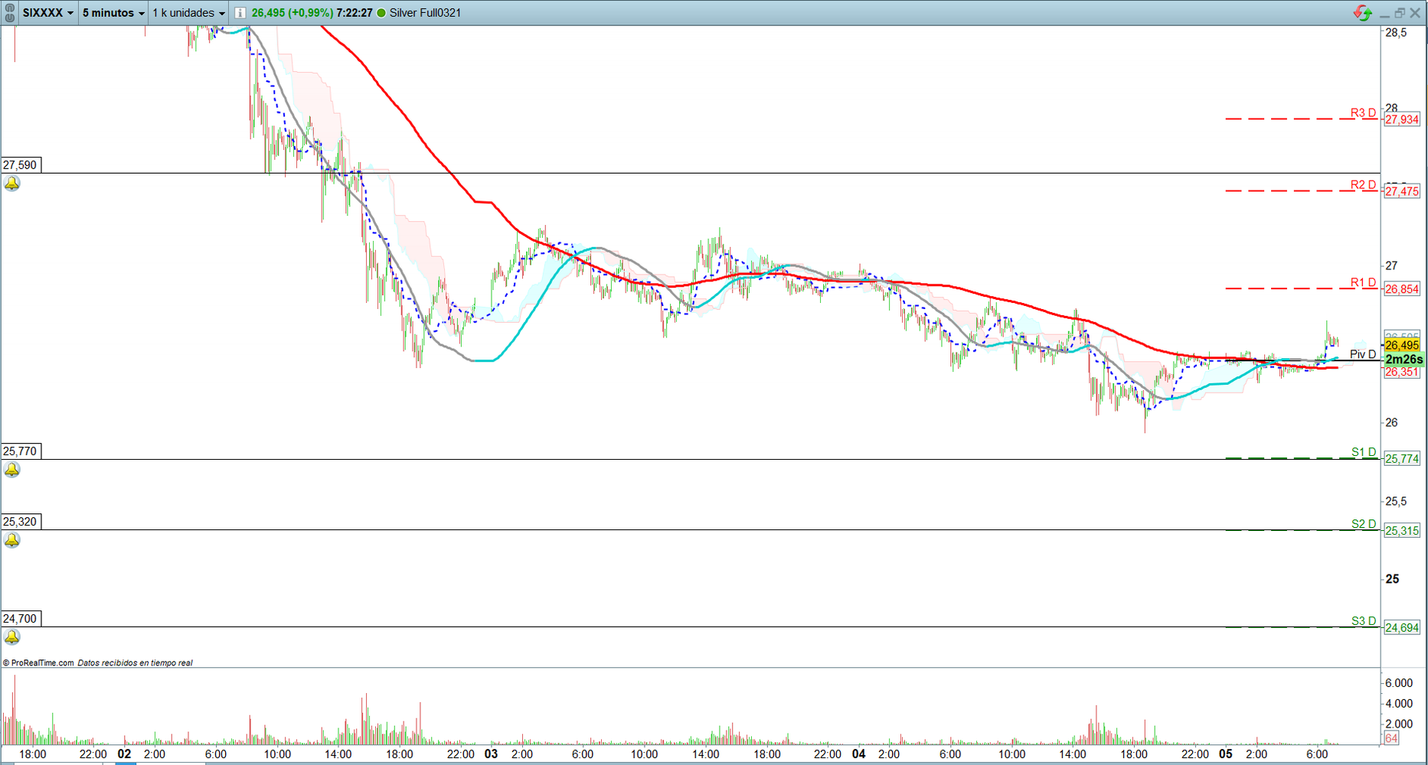Screen dimensions: 1428x765
Task: Click the 27,475 price tag
Action: (1402, 191)
